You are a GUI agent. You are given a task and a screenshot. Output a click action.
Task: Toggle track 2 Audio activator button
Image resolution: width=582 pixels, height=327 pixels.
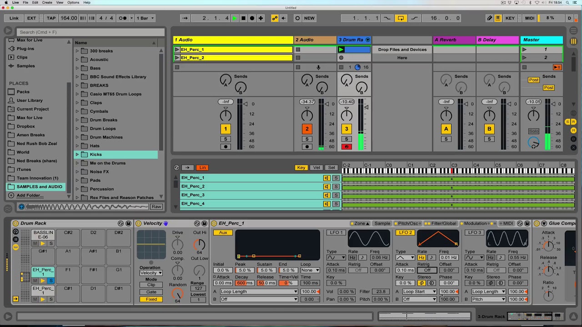[307, 129]
